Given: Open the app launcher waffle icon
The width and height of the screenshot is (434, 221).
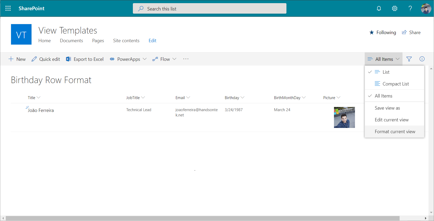Looking at the screenshot, I should [8, 8].
